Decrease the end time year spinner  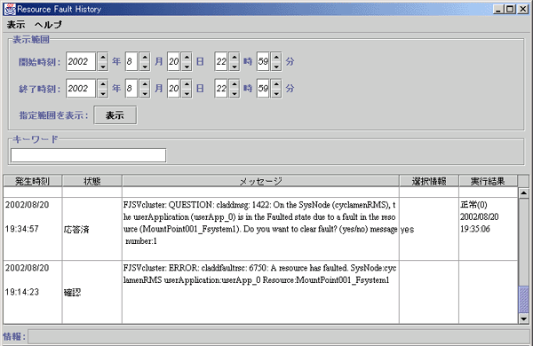click(x=103, y=93)
